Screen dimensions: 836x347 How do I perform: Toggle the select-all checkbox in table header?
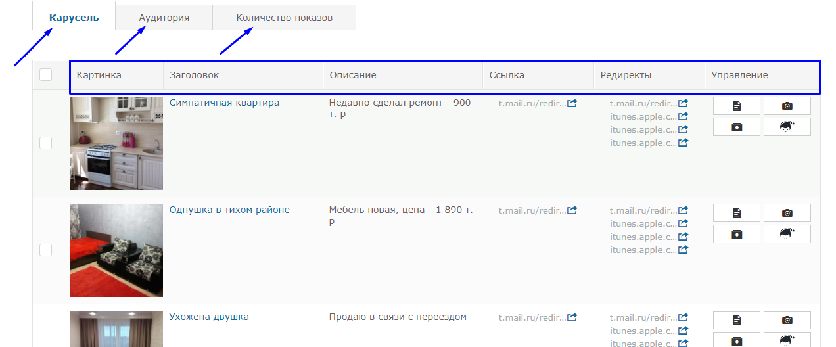click(45, 75)
